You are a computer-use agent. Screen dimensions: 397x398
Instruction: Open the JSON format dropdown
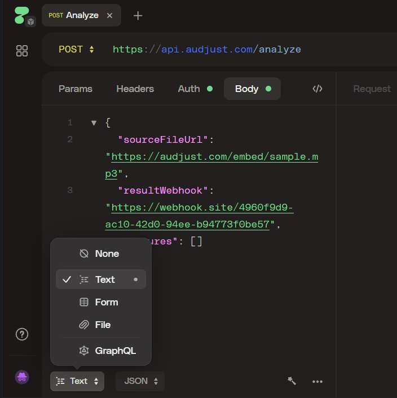[x=140, y=381]
